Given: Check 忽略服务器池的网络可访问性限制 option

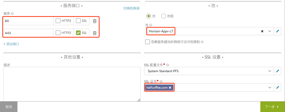Looking at the screenshot, I should pyautogui.click(x=148, y=42).
